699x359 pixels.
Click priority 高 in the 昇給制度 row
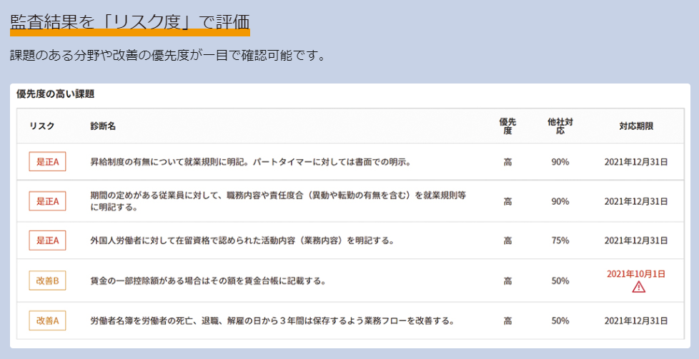point(507,162)
